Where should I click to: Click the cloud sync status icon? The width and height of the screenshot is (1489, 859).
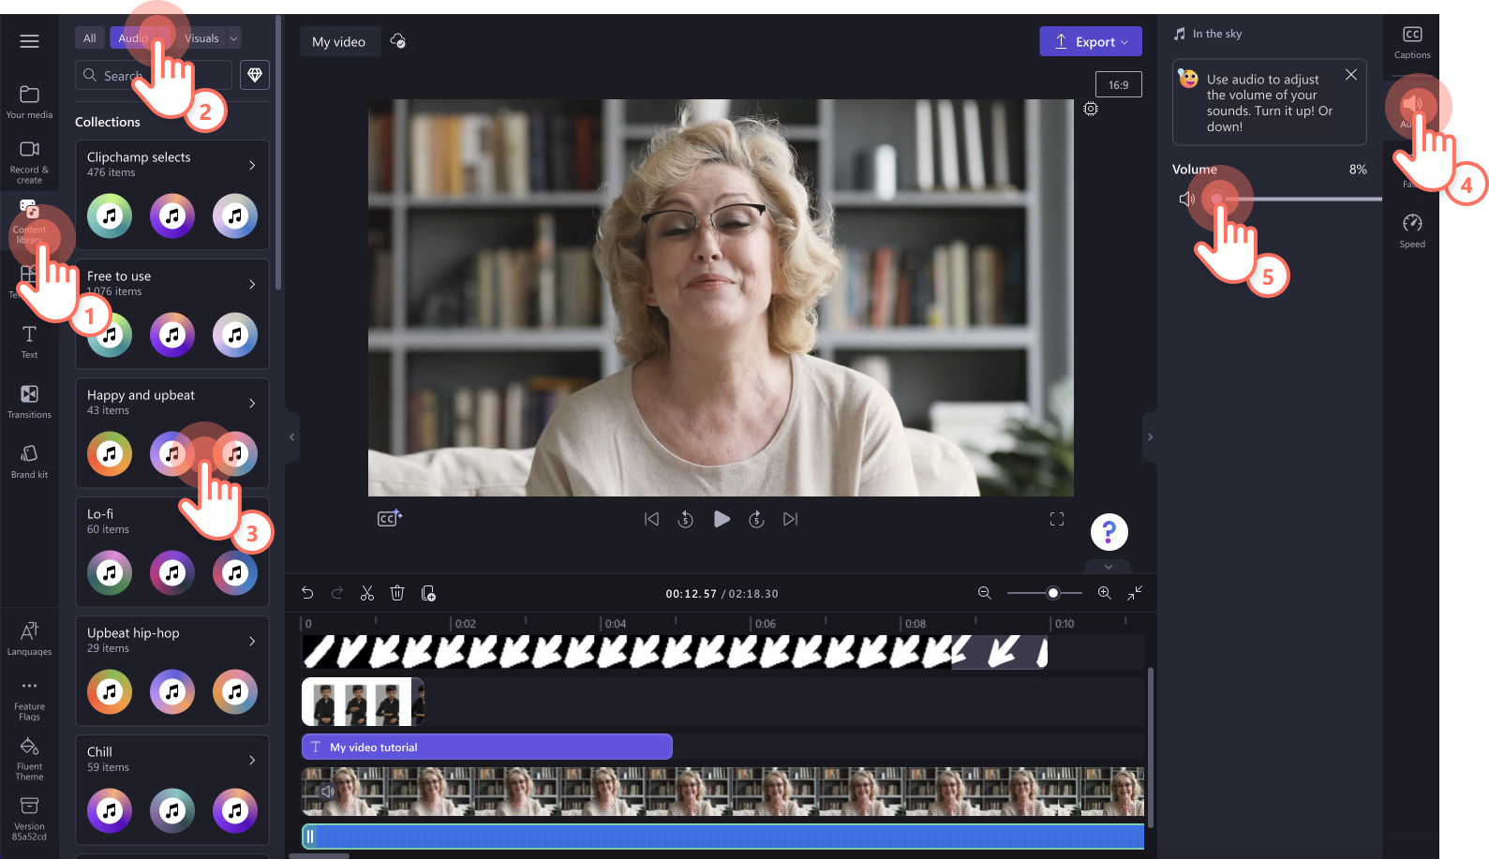click(398, 41)
